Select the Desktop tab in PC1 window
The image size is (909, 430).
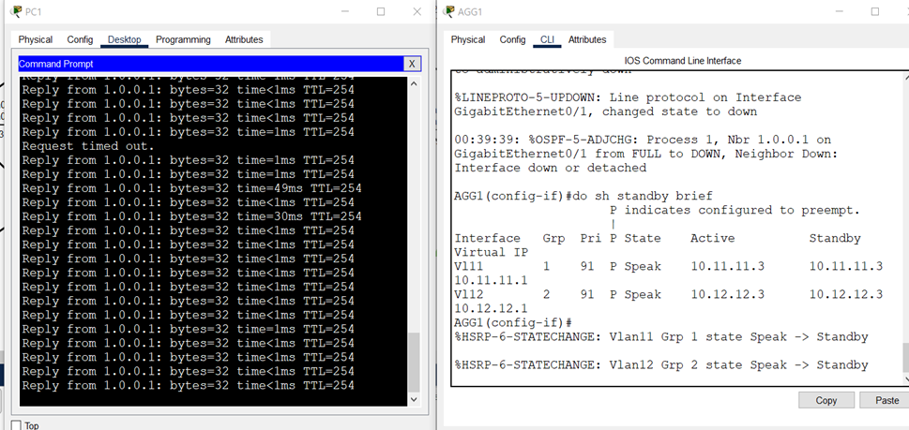tap(124, 39)
